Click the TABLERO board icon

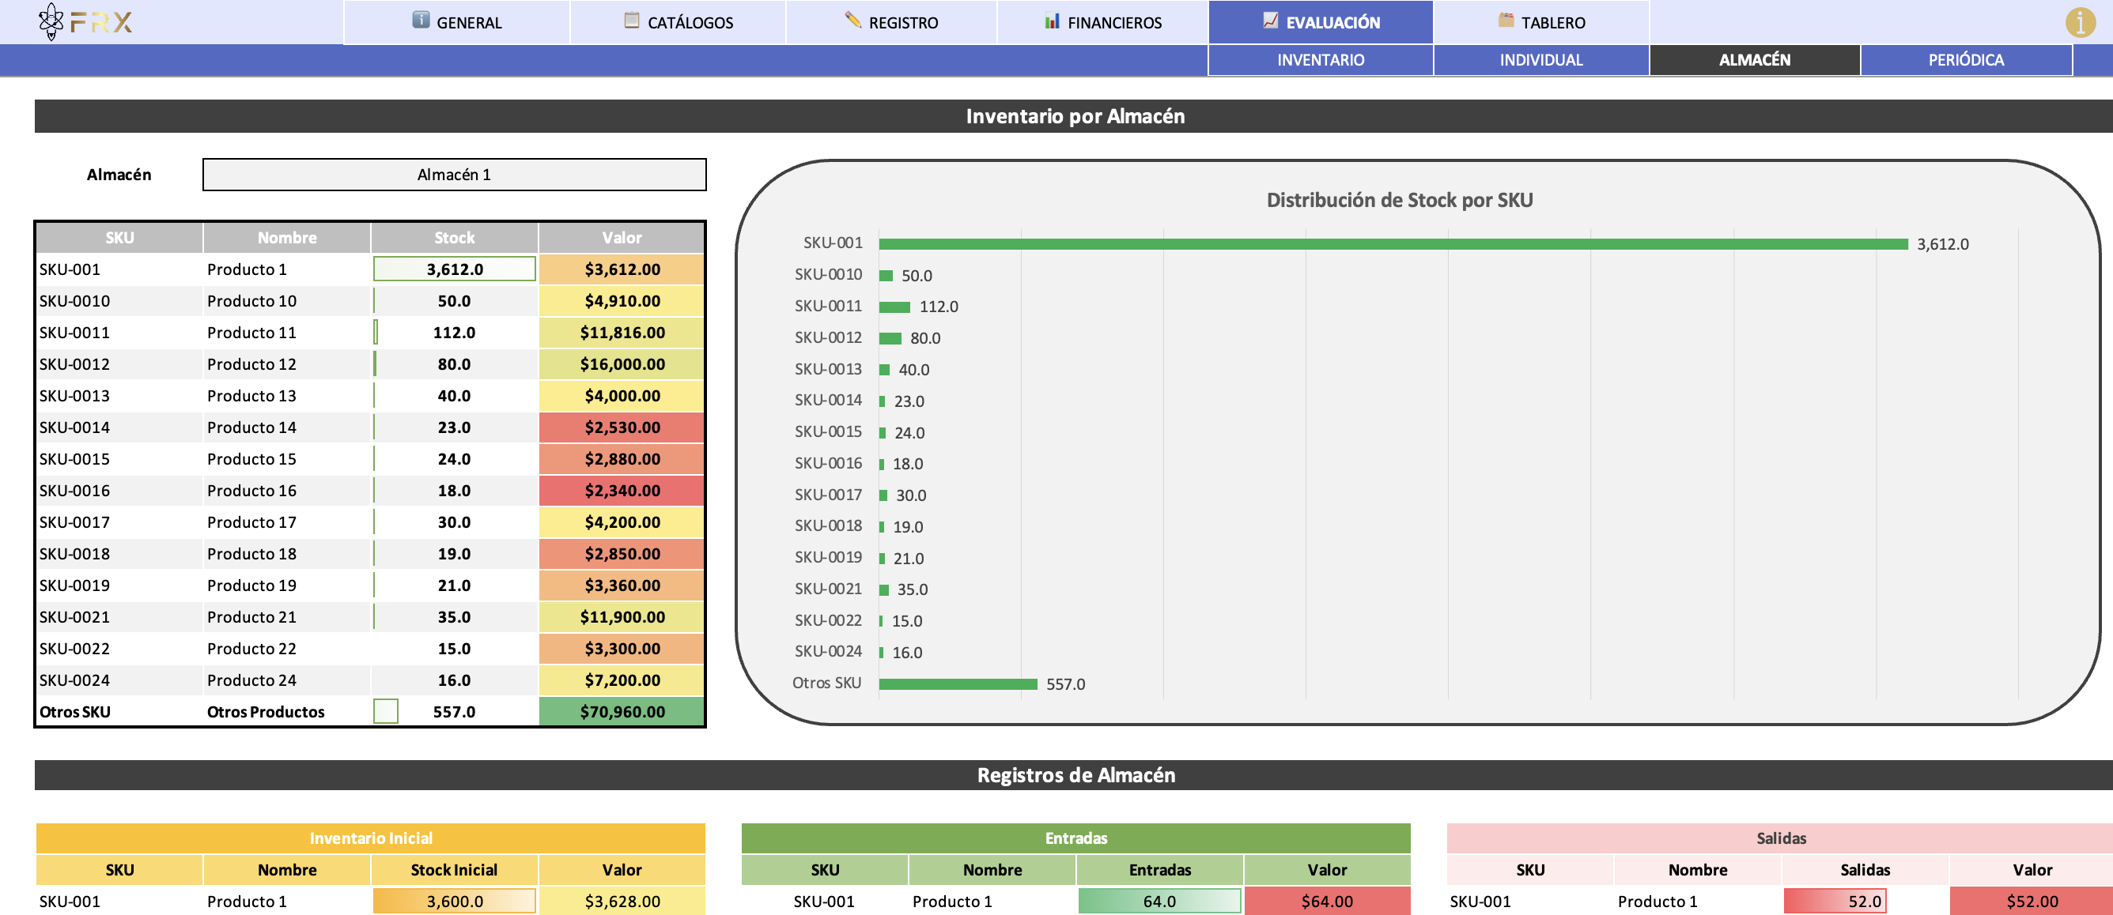click(1506, 20)
